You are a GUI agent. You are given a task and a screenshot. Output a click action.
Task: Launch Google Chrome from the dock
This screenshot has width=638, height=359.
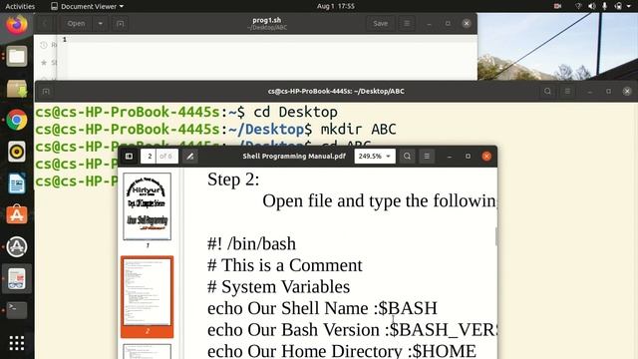point(17,120)
